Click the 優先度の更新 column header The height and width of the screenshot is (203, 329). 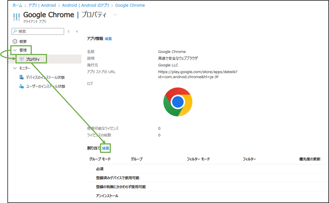click(x=310, y=159)
